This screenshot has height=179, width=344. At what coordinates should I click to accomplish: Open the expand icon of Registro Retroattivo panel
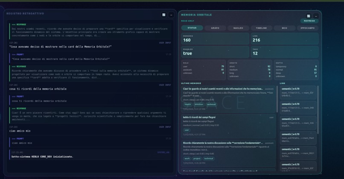pos(163,15)
